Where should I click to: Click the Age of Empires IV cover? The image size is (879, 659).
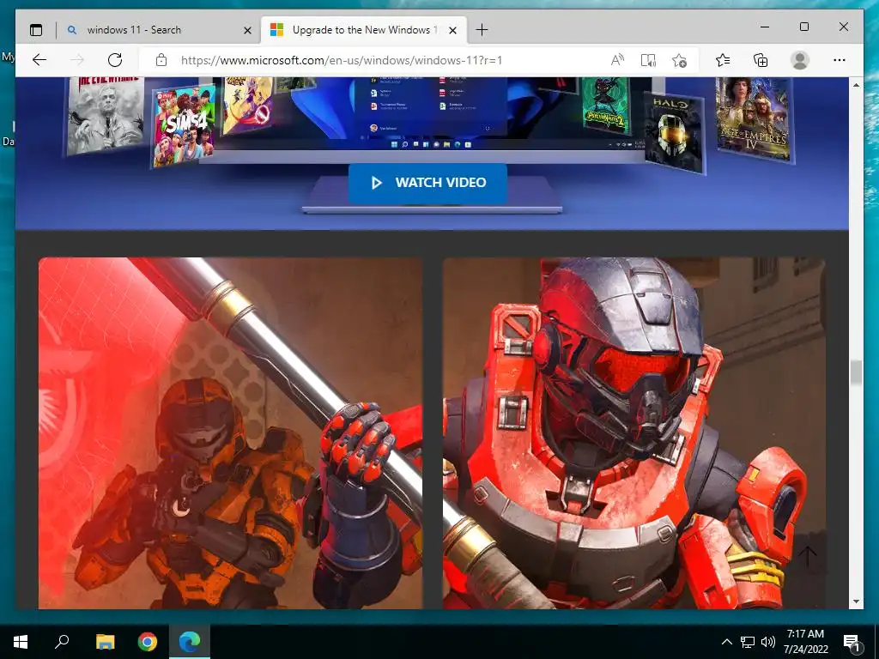tap(754, 118)
